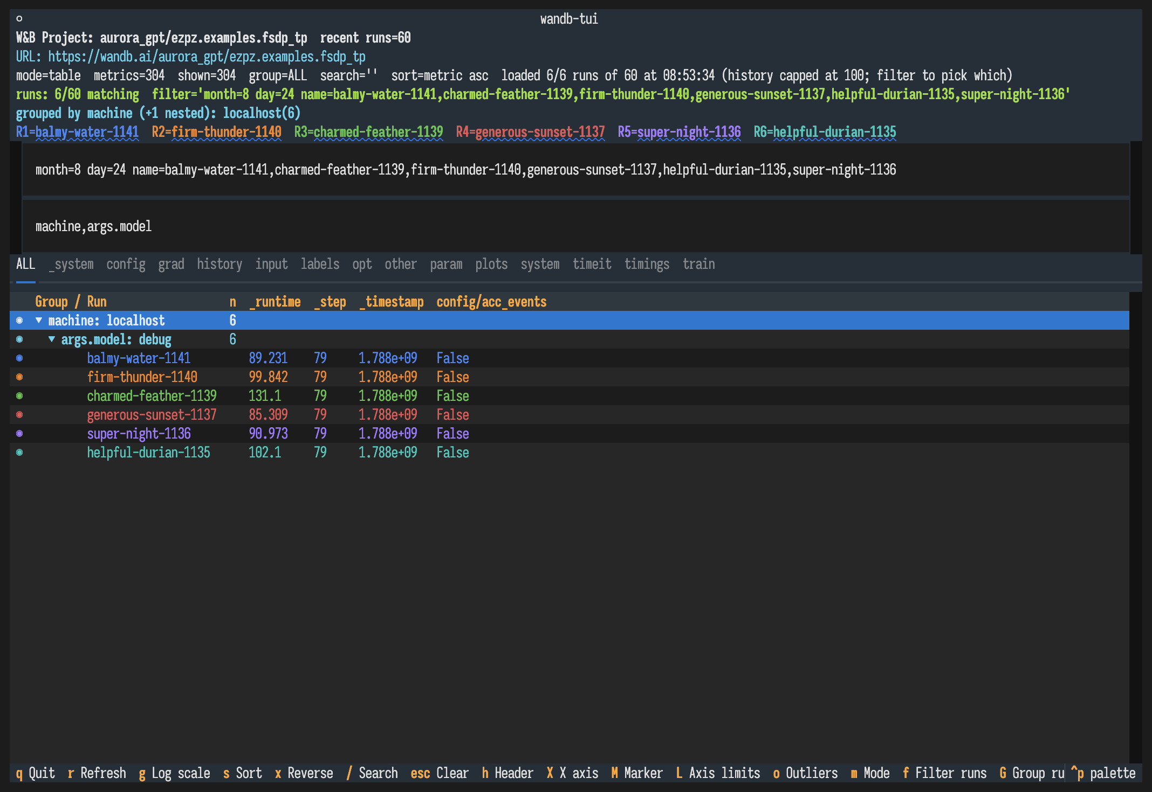Open the param tab
Image resolution: width=1152 pixels, height=792 pixels.
pyautogui.click(x=446, y=264)
